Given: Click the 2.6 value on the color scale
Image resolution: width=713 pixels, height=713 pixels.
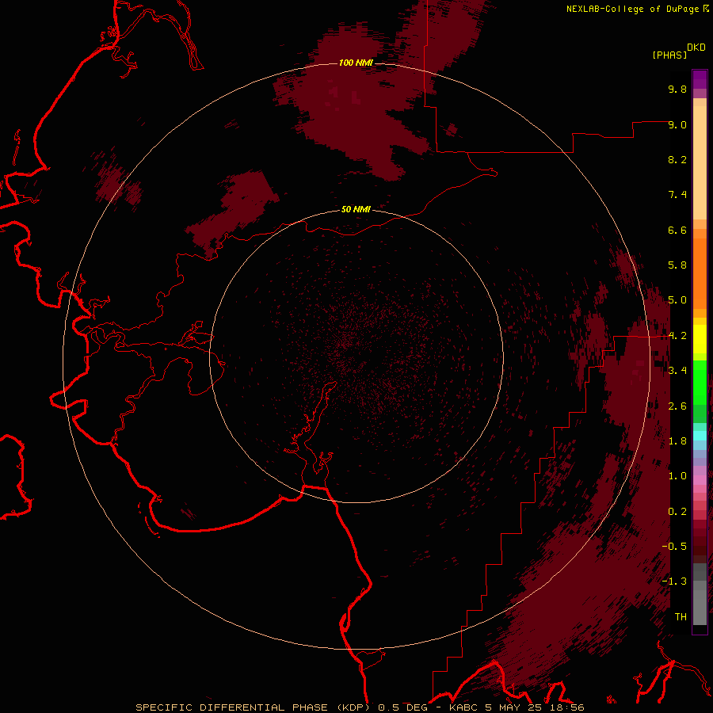Looking at the screenshot, I should pos(677,406).
